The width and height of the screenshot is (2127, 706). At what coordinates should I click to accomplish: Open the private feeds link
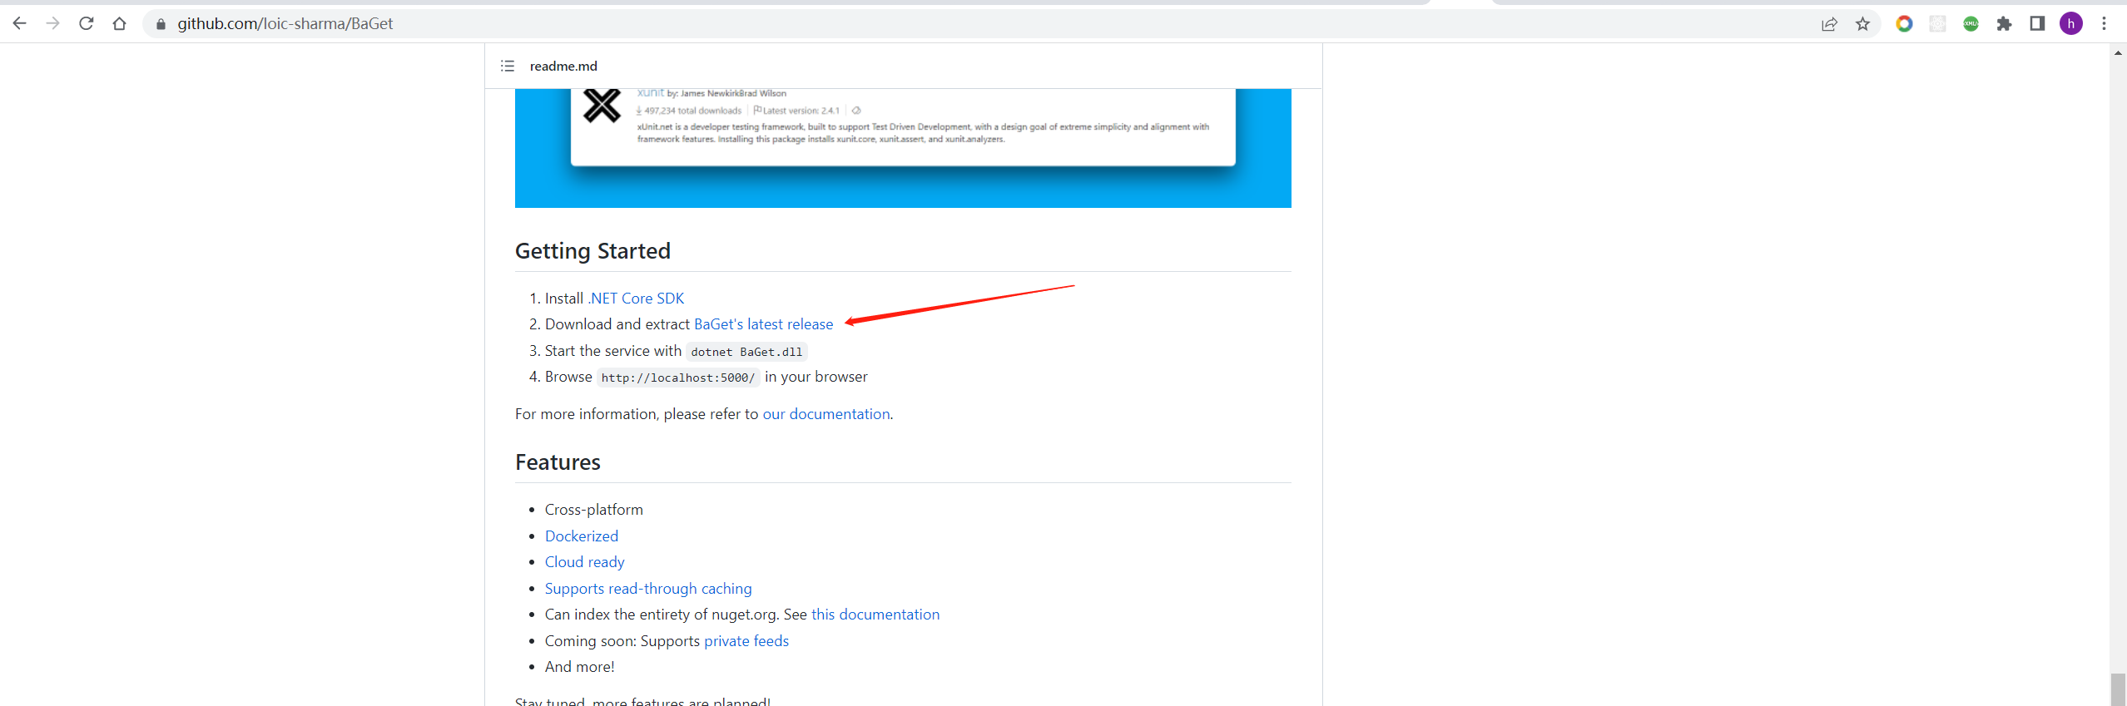tap(746, 641)
